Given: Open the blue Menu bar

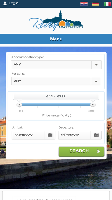Looking at the screenshot, I should (56, 39).
